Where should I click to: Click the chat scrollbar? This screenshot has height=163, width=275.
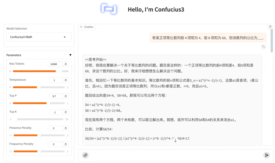272,40
